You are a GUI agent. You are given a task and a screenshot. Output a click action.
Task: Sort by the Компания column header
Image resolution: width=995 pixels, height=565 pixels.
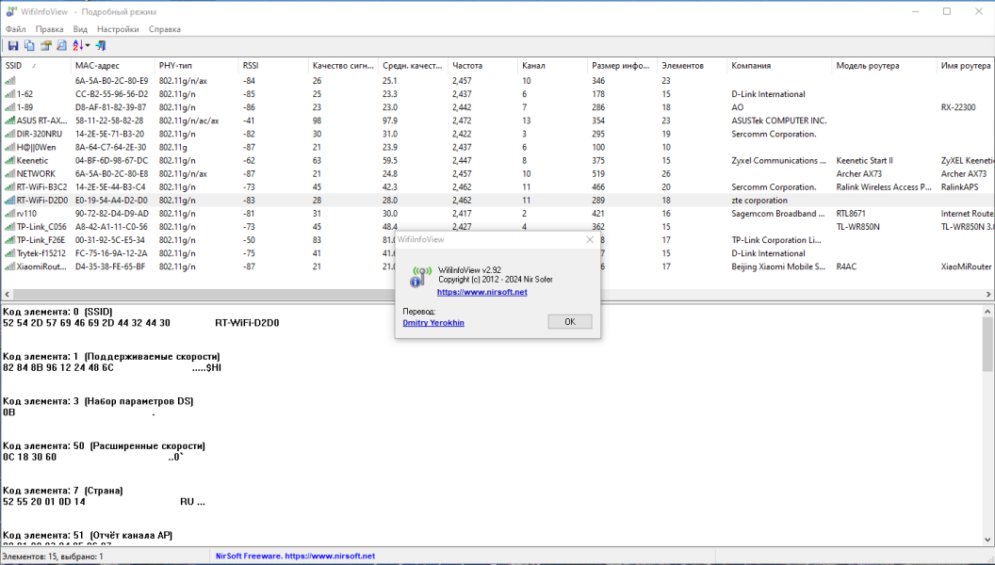click(x=779, y=65)
